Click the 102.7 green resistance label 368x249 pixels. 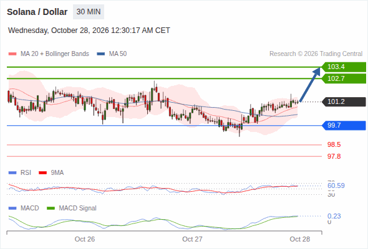coord(344,78)
